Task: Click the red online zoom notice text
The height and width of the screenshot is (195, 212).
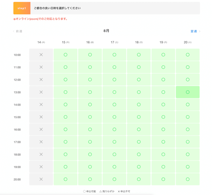Action: pyautogui.click(x=40, y=19)
